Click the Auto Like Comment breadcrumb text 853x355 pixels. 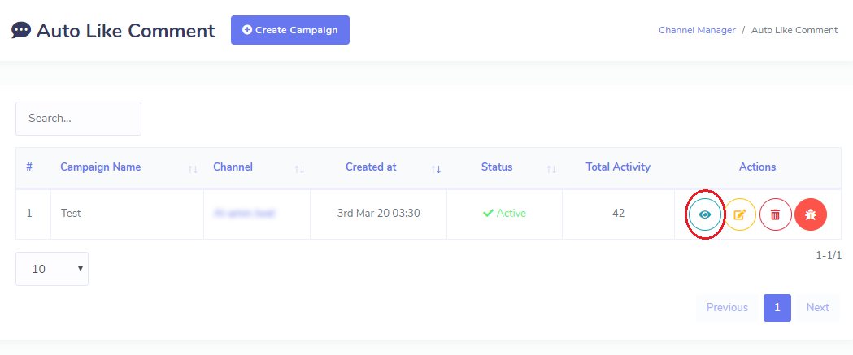point(794,30)
